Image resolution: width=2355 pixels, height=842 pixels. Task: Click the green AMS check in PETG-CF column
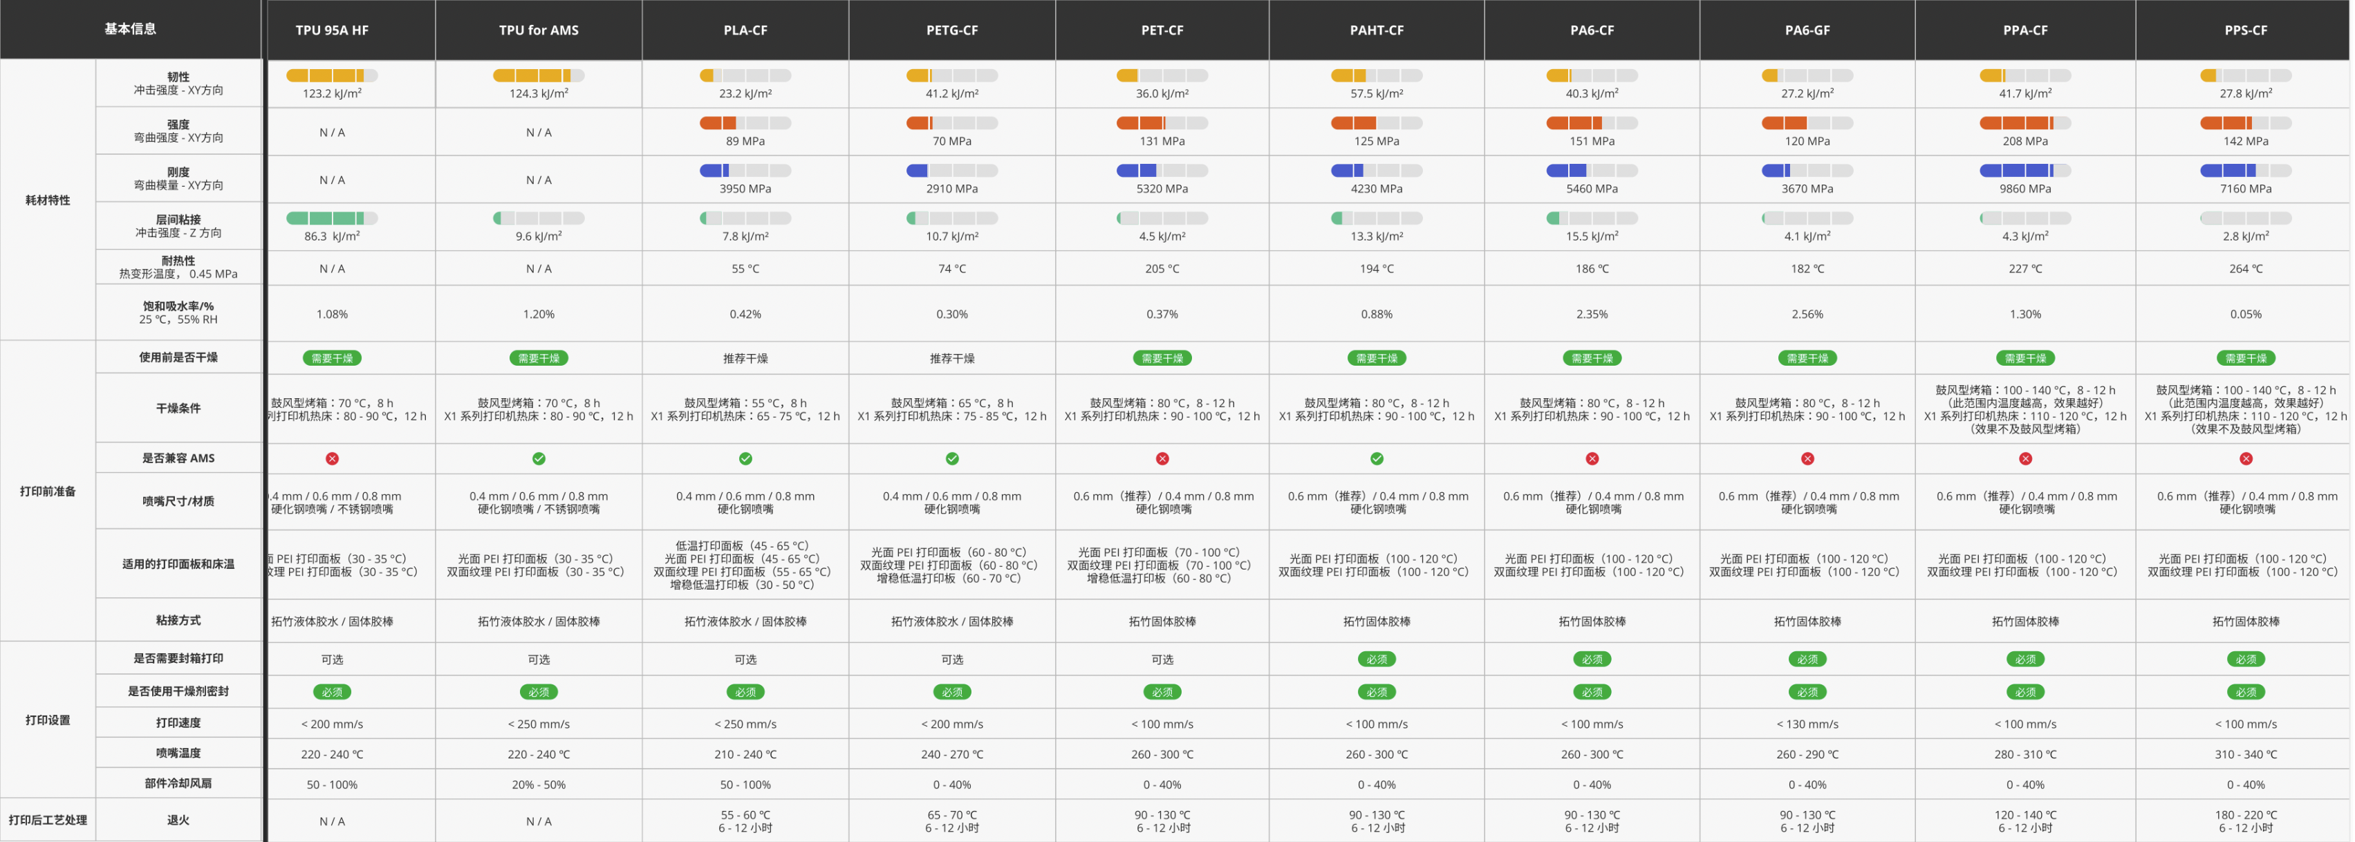pos(951,458)
